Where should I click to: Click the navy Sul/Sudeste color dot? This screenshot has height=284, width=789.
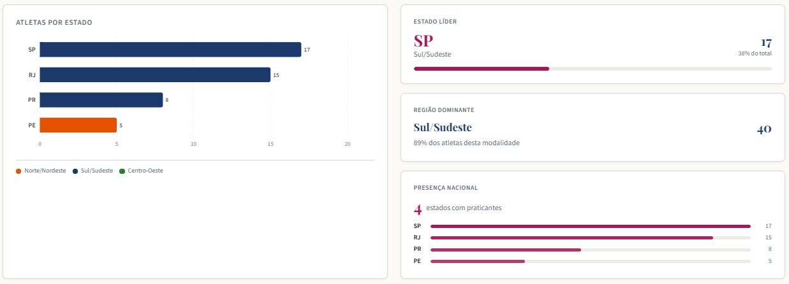tap(75, 171)
